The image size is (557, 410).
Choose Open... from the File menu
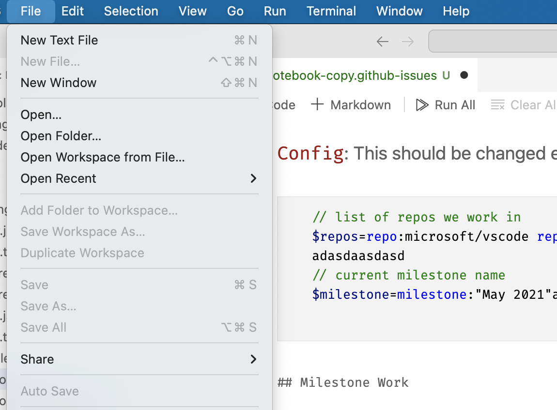41,115
